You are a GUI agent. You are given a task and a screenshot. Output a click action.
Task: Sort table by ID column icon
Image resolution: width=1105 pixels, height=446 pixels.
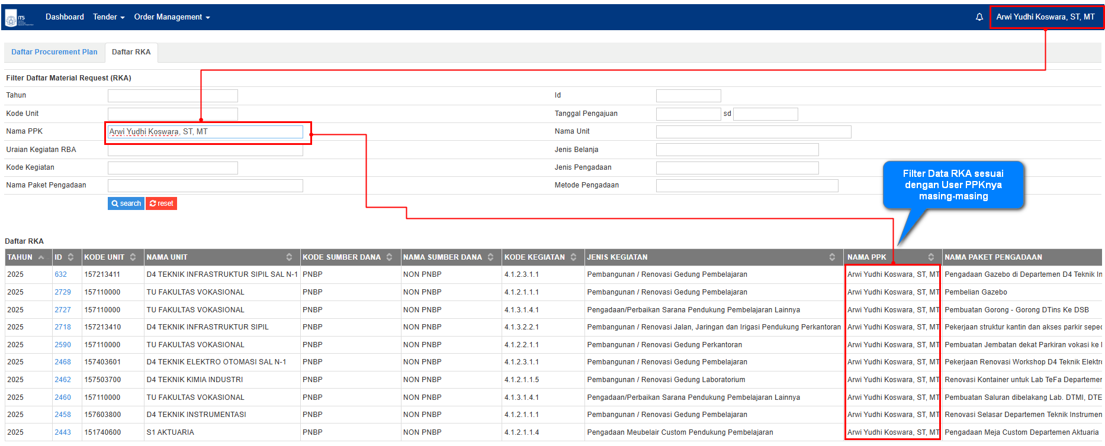[71, 257]
